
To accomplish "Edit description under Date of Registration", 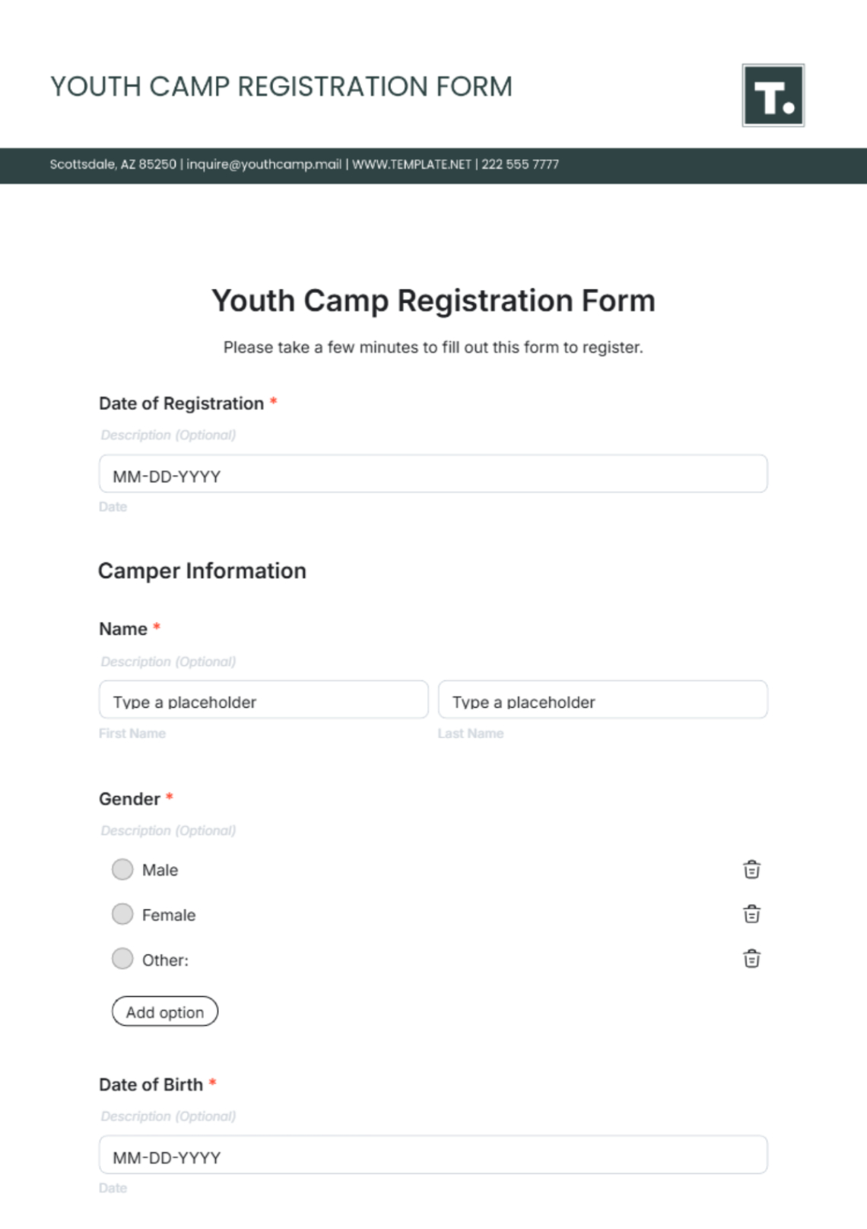I will coord(168,435).
